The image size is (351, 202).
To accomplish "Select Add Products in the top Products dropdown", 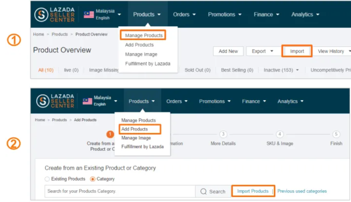I will tap(139, 45).
